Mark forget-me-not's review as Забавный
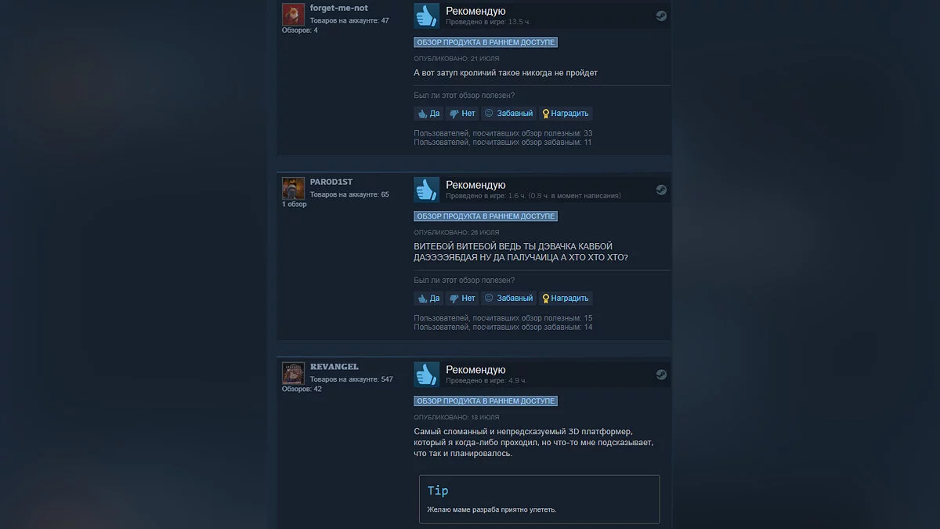This screenshot has height=529, width=940. coord(508,114)
